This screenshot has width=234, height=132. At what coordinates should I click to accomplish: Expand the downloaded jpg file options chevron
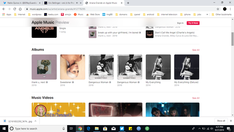pos(35,121)
